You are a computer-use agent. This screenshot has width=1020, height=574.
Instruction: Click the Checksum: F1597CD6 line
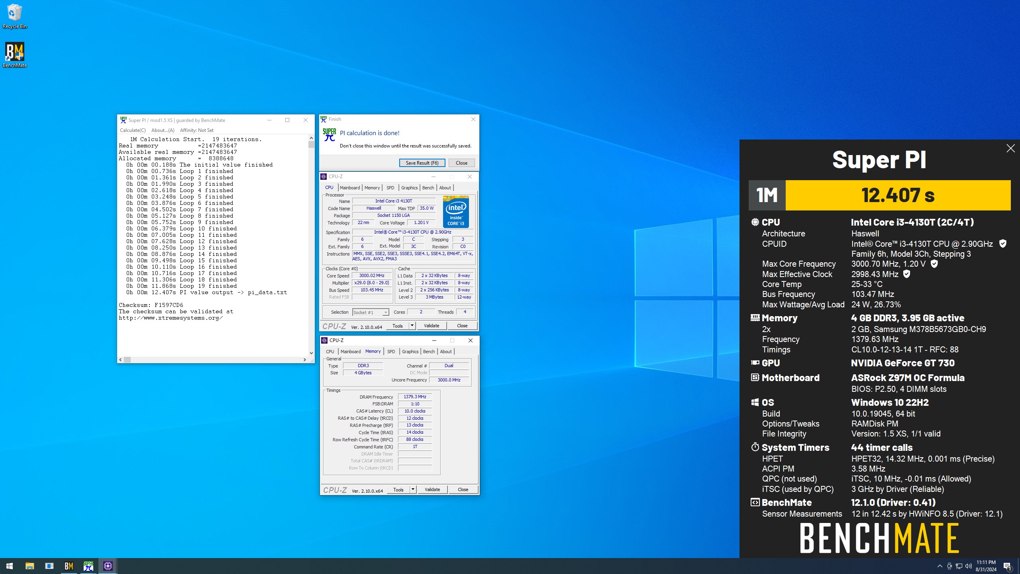(151, 305)
